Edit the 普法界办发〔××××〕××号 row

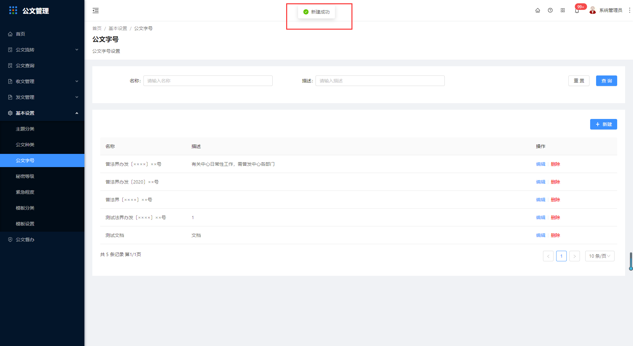tap(541, 164)
